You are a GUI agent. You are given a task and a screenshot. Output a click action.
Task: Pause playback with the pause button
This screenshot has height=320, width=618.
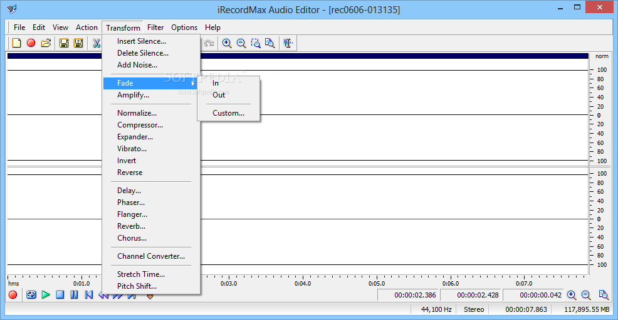[74, 294]
